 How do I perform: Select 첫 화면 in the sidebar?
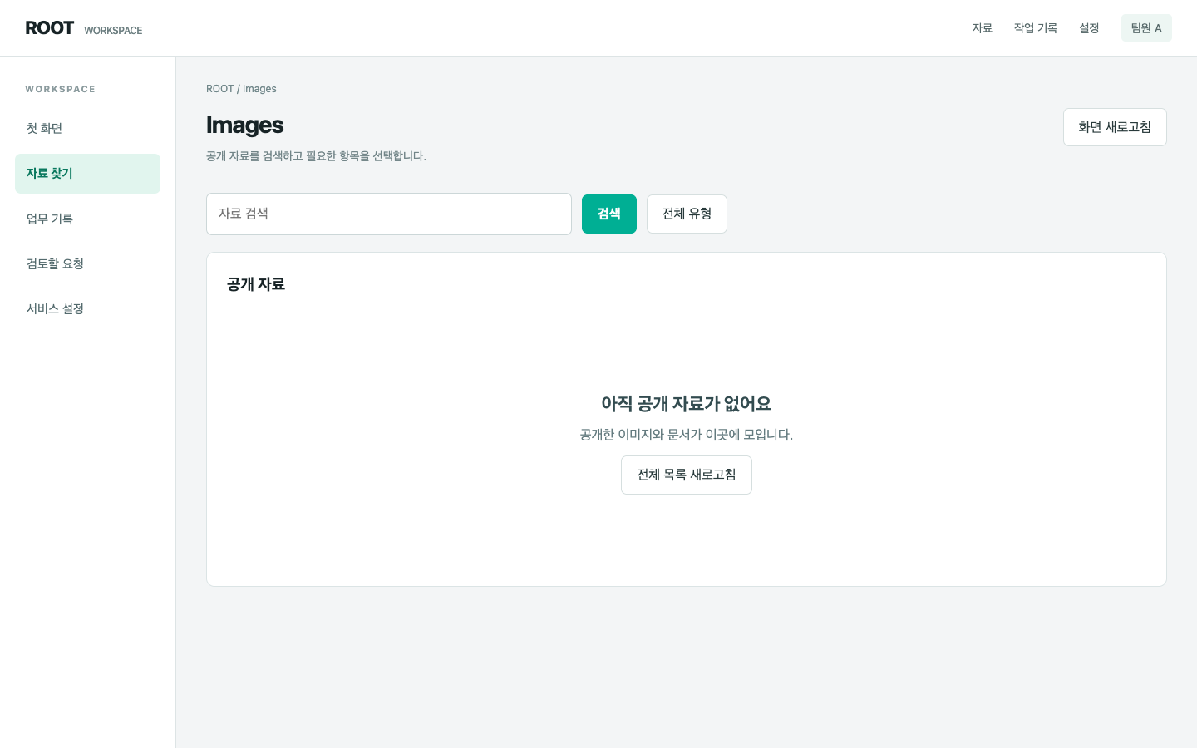point(87,129)
